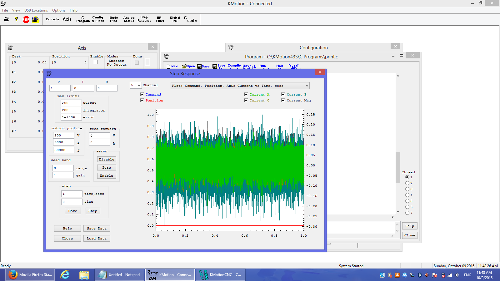Open the IIR Filter screen
500x281 pixels.
160,19
